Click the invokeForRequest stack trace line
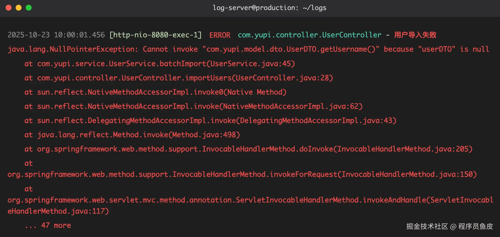The width and height of the screenshot is (500, 237). pos(242,175)
